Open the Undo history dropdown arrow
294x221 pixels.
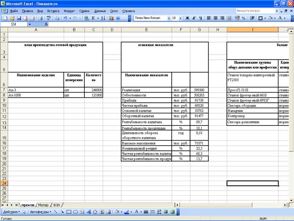(x=70, y=18)
